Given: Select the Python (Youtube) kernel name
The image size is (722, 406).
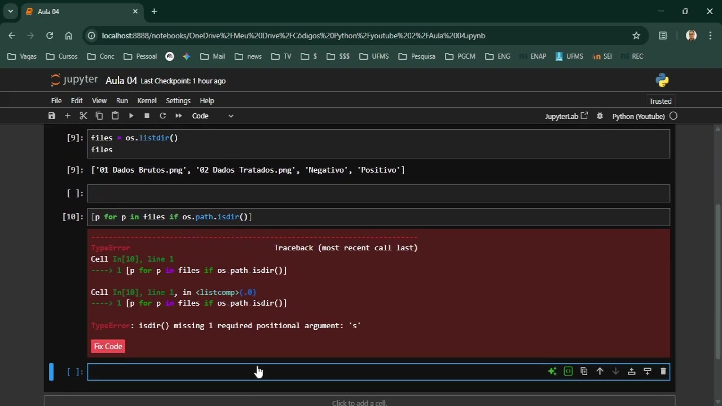Looking at the screenshot, I should tap(639, 116).
